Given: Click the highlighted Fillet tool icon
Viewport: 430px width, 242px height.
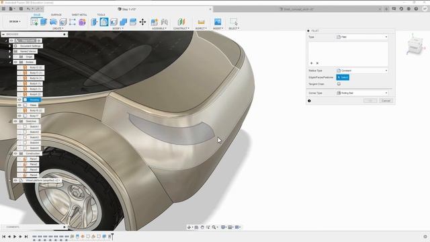Looking at the screenshot, I should point(104,22).
